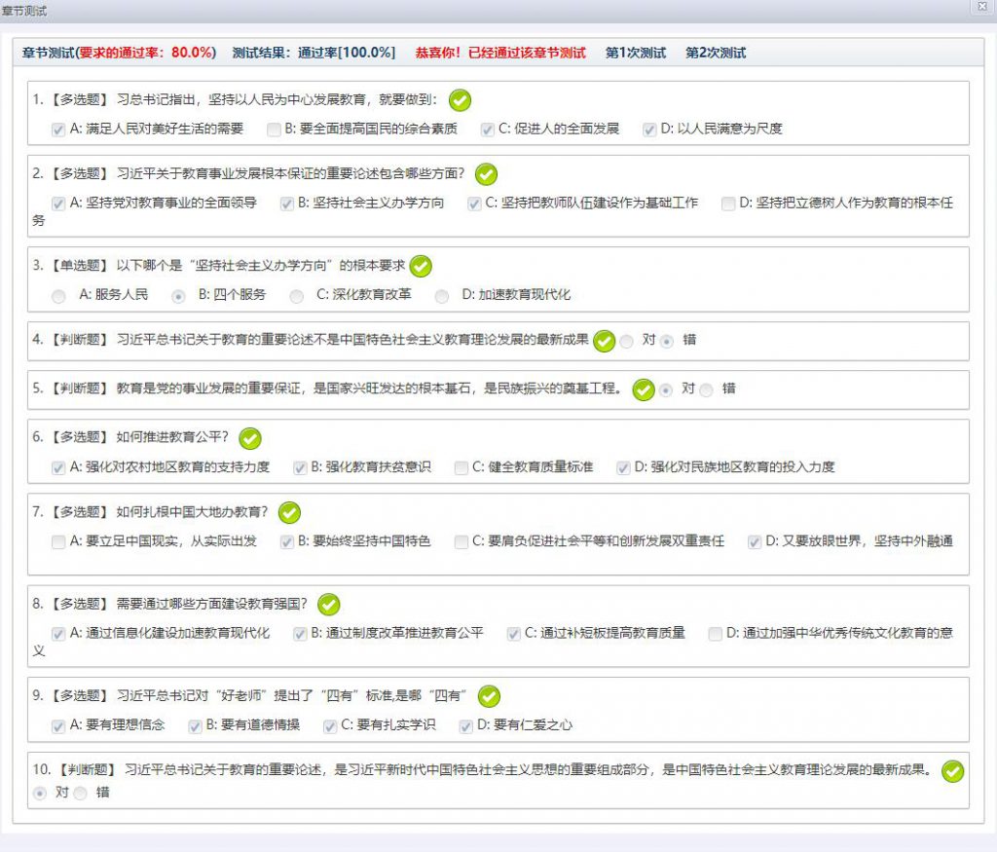Click the green checkmark on question 6
The image size is (997, 852).
(250, 439)
